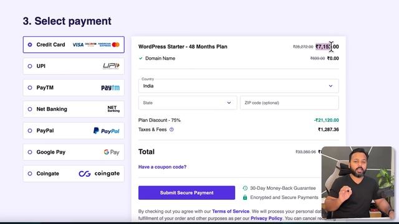
Task: Click the ZIP code input field
Action: tap(289, 103)
